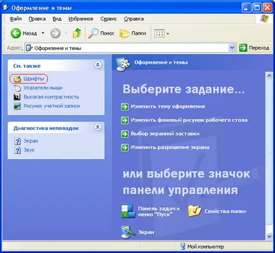Open the Views button dropdown arrow

pos(168,34)
